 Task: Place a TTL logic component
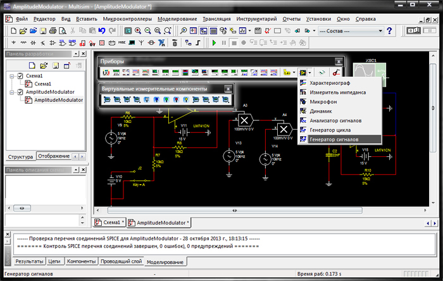[x=63, y=43]
